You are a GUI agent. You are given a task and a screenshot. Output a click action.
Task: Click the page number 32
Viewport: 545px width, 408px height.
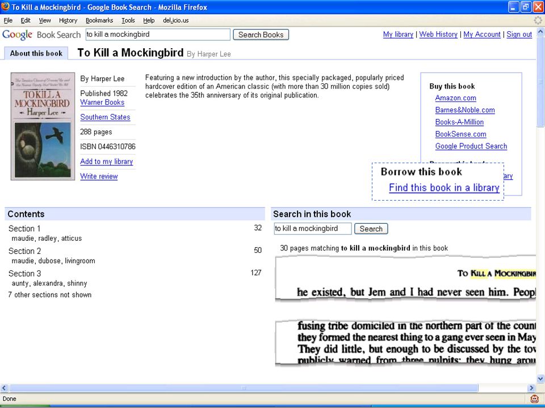258,228
